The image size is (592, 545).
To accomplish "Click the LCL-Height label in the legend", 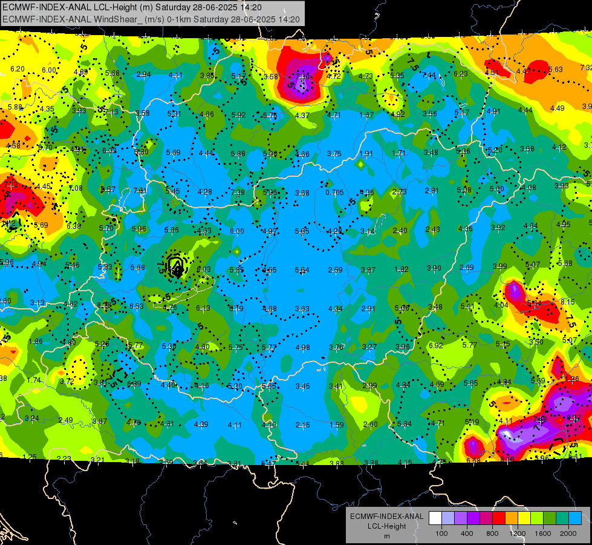I will pos(386,526).
